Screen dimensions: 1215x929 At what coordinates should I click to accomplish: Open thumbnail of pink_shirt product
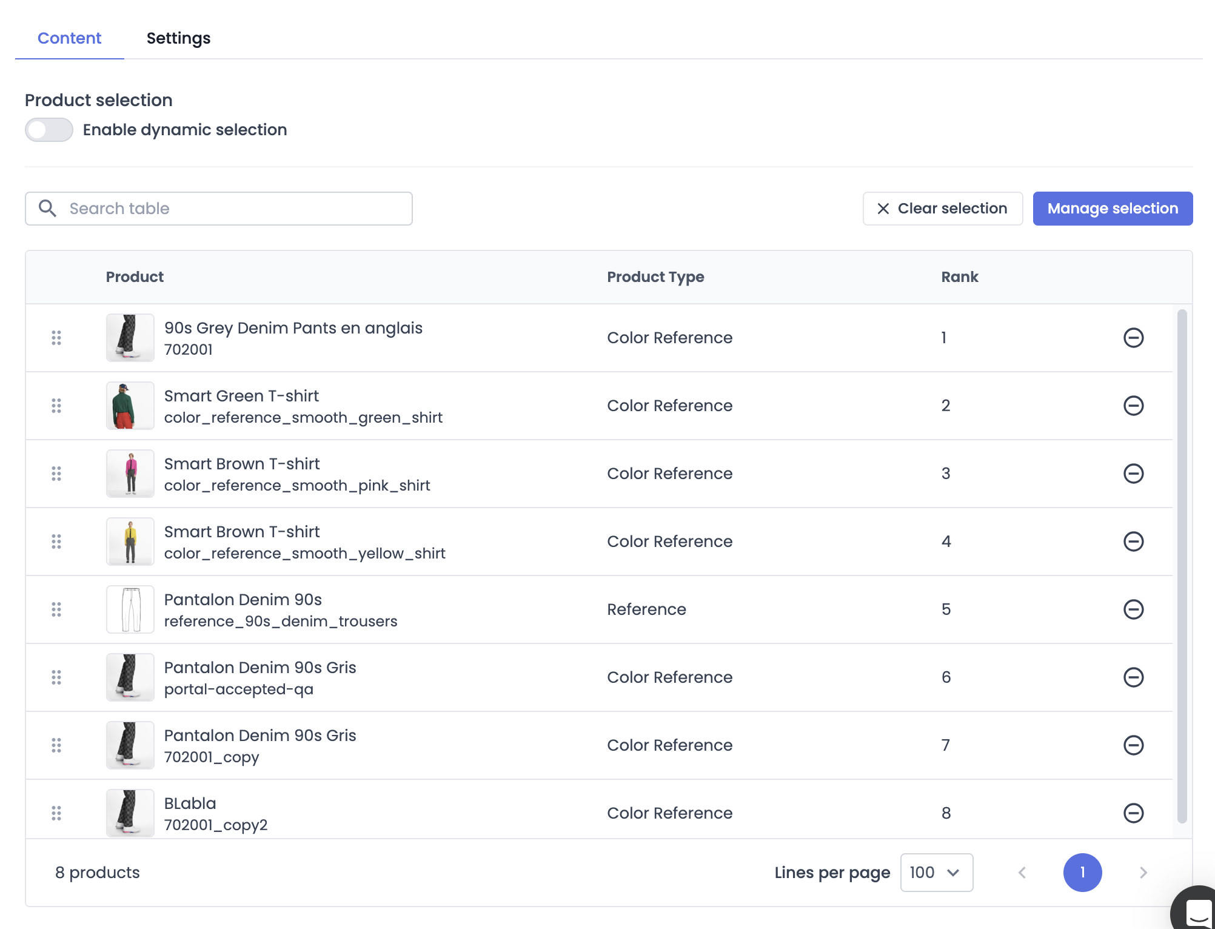pyautogui.click(x=130, y=474)
